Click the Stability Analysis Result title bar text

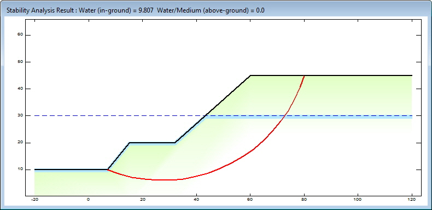pyautogui.click(x=135, y=10)
